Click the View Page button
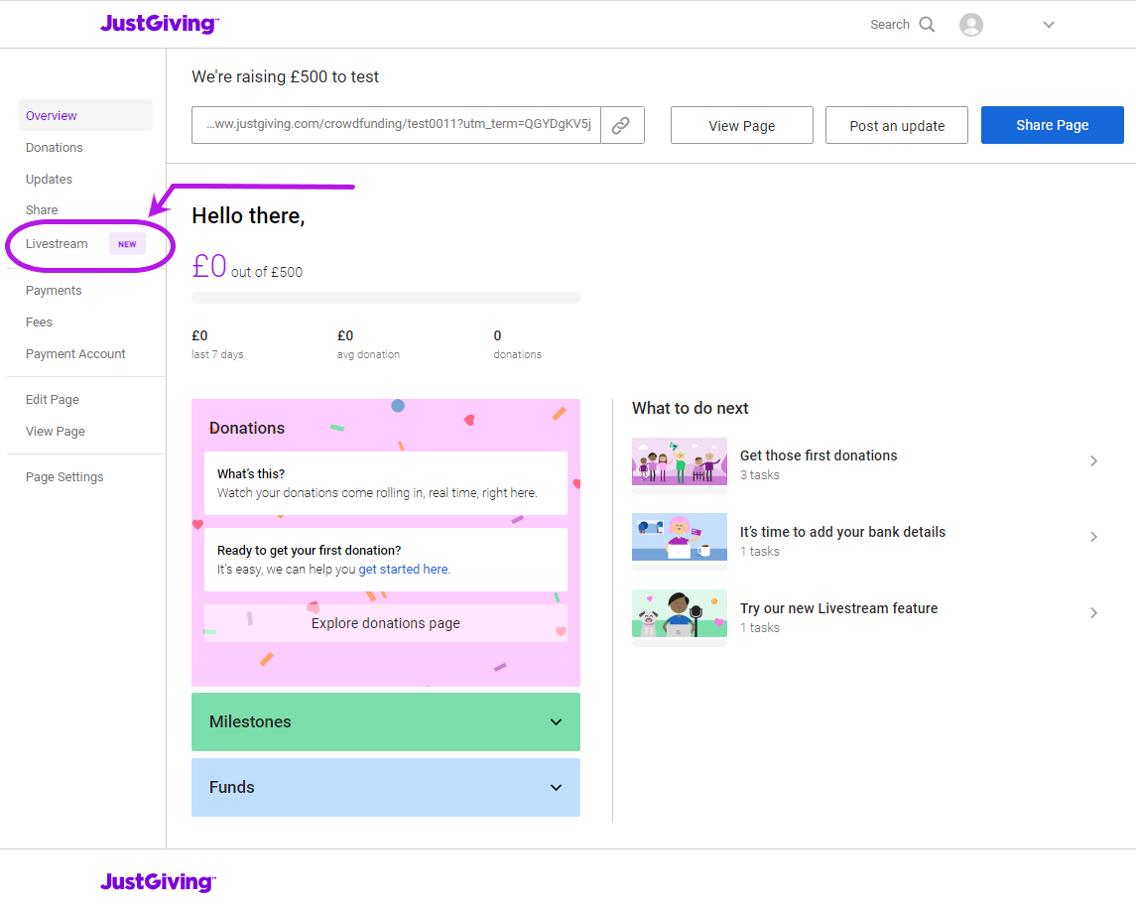Image resolution: width=1136 pixels, height=907 pixels. click(742, 125)
